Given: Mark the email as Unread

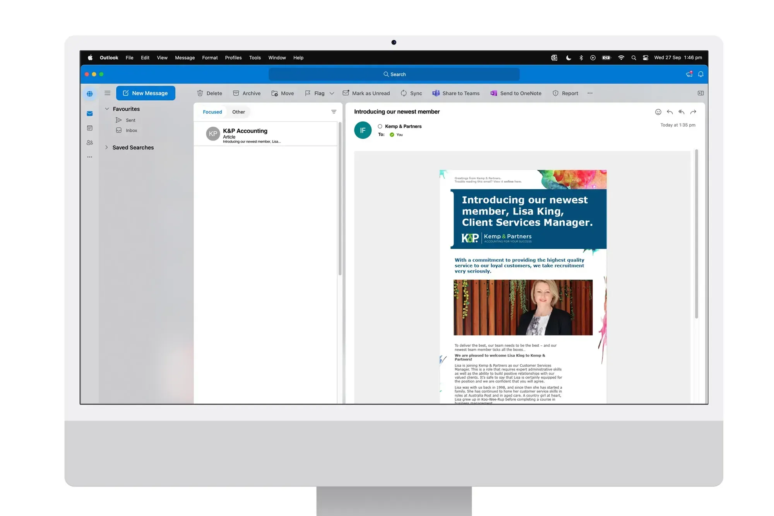Looking at the screenshot, I should pyautogui.click(x=366, y=93).
